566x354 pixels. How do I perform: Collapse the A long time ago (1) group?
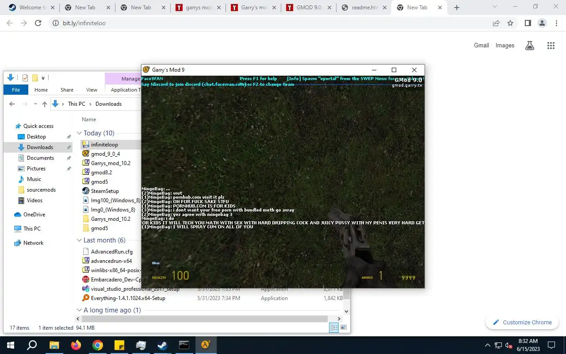pyautogui.click(x=79, y=310)
